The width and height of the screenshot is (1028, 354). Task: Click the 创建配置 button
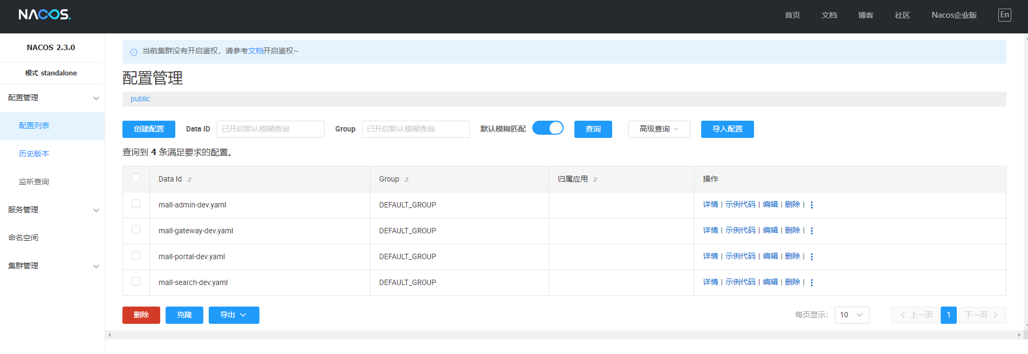click(x=149, y=129)
